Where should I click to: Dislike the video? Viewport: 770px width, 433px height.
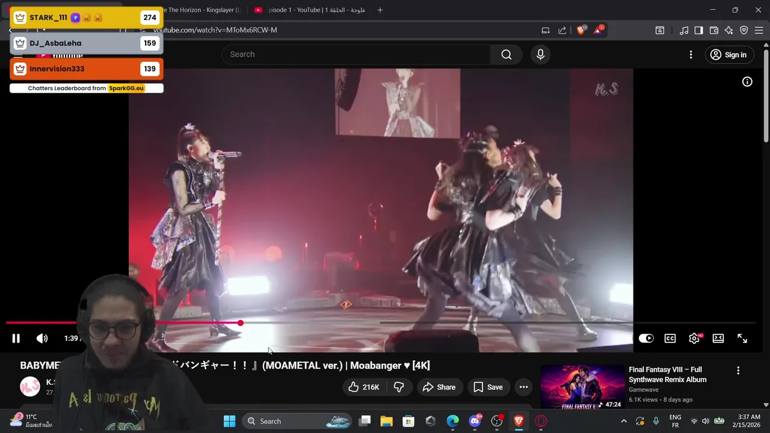(399, 387)
